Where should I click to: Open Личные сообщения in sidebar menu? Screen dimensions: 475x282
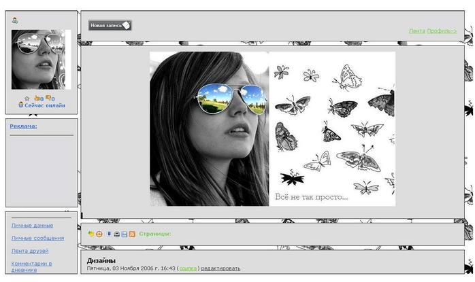tap(37, 239)
